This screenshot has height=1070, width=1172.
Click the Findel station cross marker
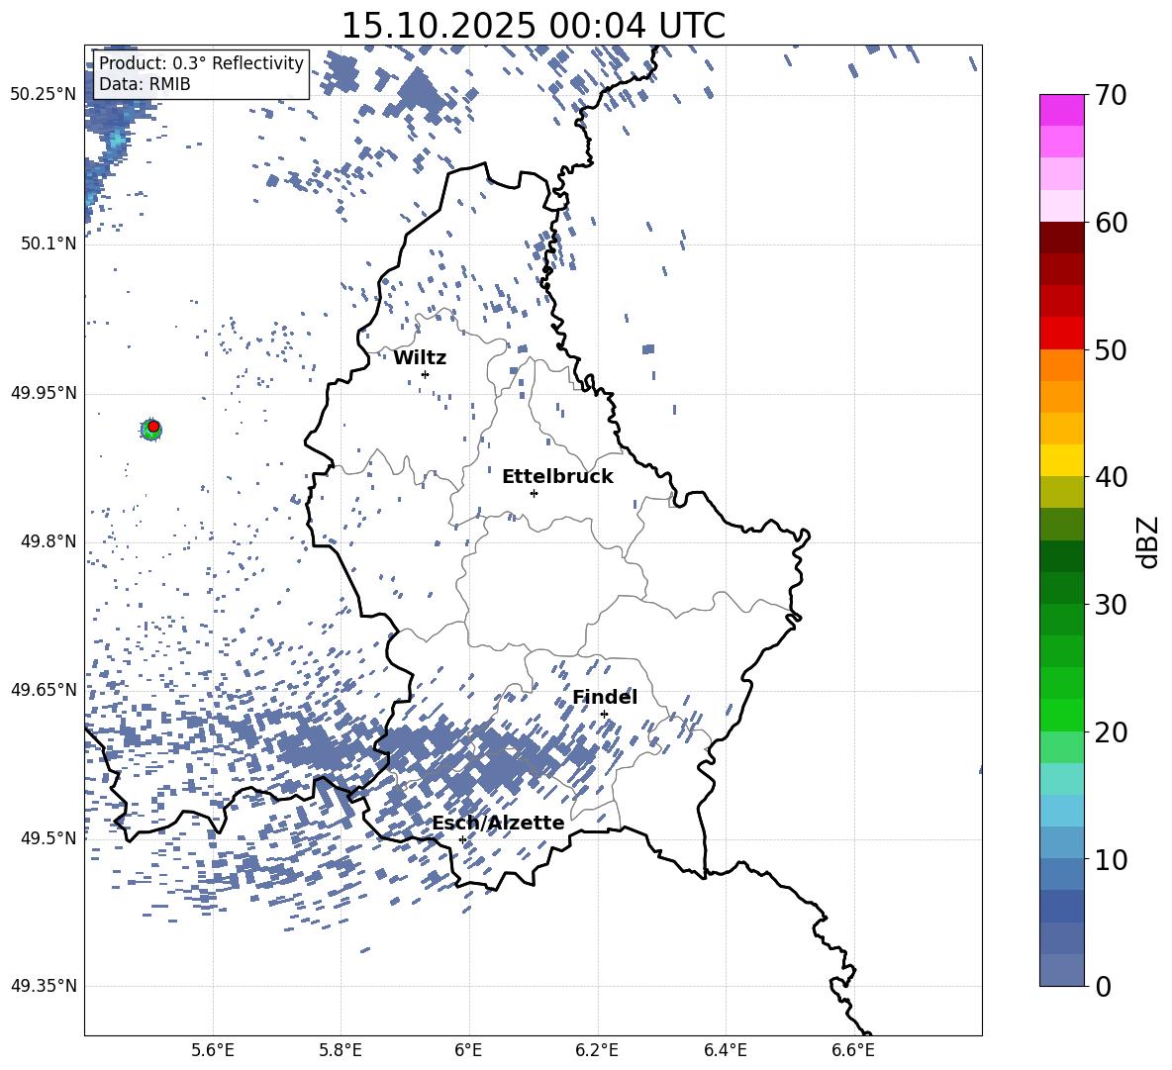coord(604,715)
